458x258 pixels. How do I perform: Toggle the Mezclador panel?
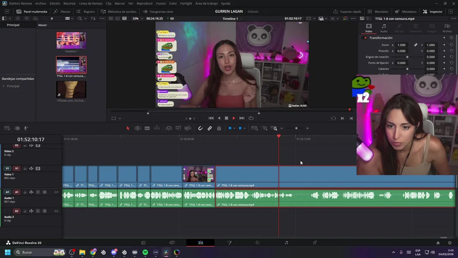pos(378,11)
